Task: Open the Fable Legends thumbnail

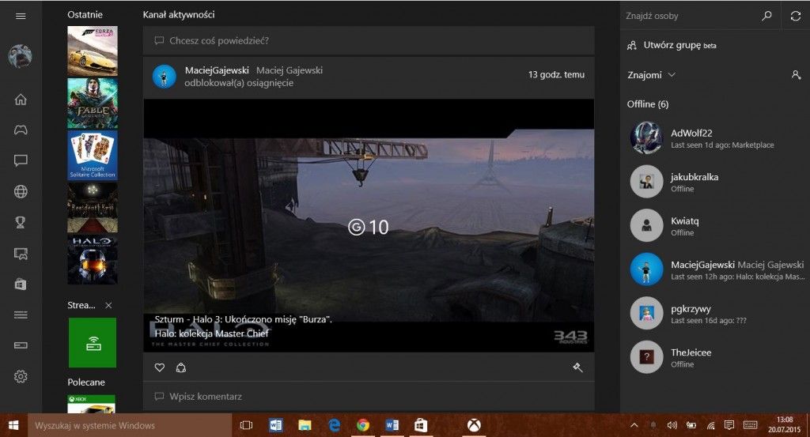Action: tap(93, 104)
